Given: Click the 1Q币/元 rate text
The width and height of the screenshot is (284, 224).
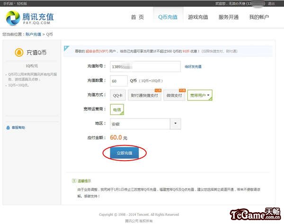Looking at the screenshot, I should [x=32, y=66].
